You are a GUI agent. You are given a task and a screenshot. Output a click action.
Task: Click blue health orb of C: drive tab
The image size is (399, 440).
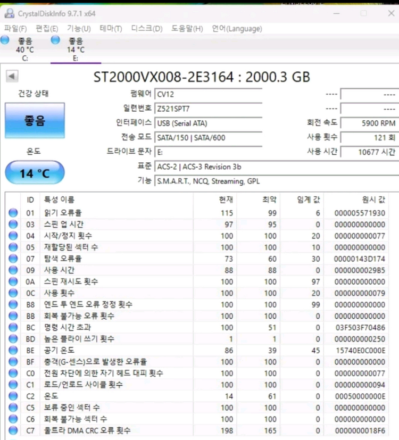click(x=5, y=40)
